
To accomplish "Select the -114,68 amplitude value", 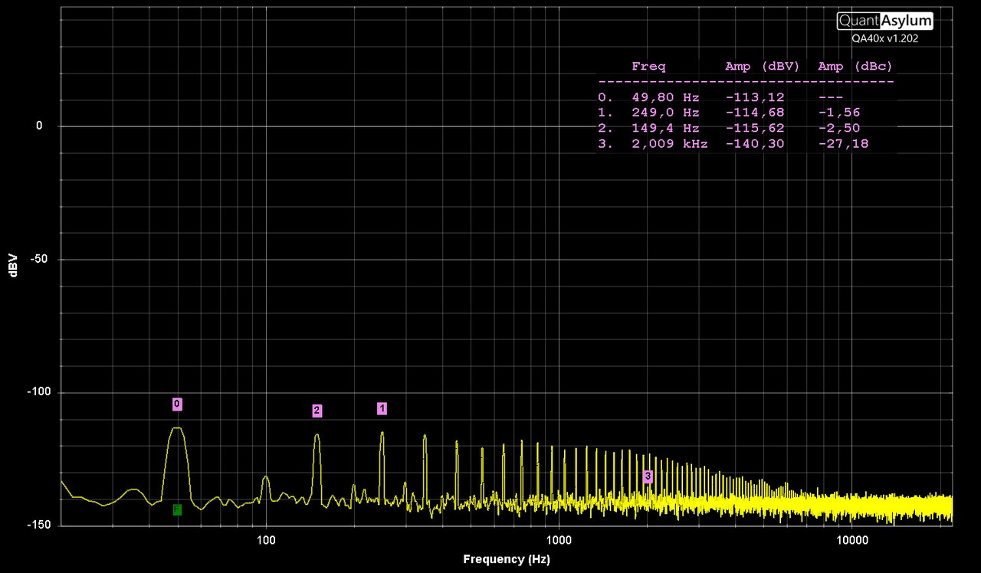I will (755, 113).
